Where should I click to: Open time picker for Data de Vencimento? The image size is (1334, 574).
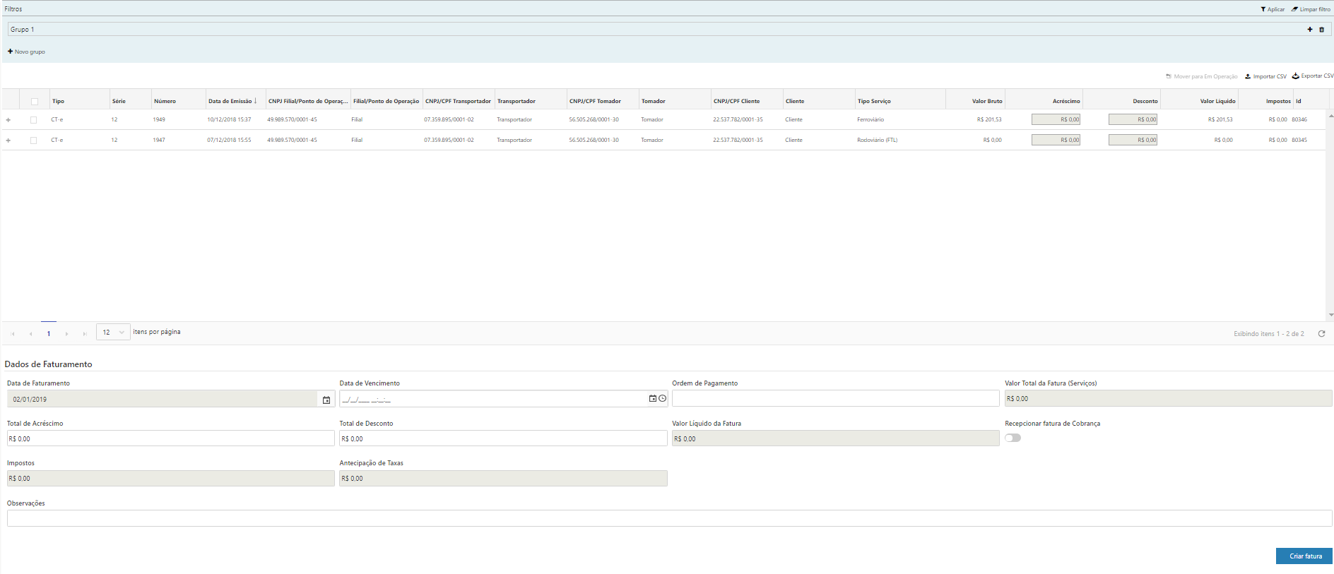click(662, 399)
